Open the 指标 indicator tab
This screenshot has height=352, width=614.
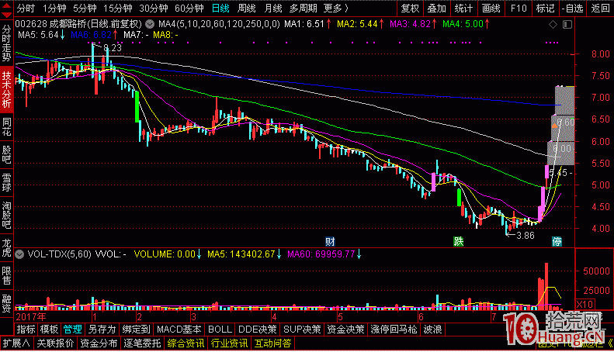[26, 330]
